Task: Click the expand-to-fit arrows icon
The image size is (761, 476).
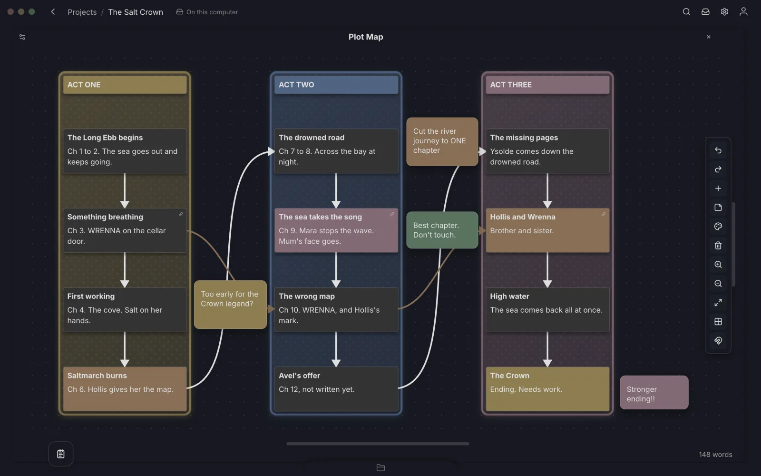Action: [x=718, y=303]
